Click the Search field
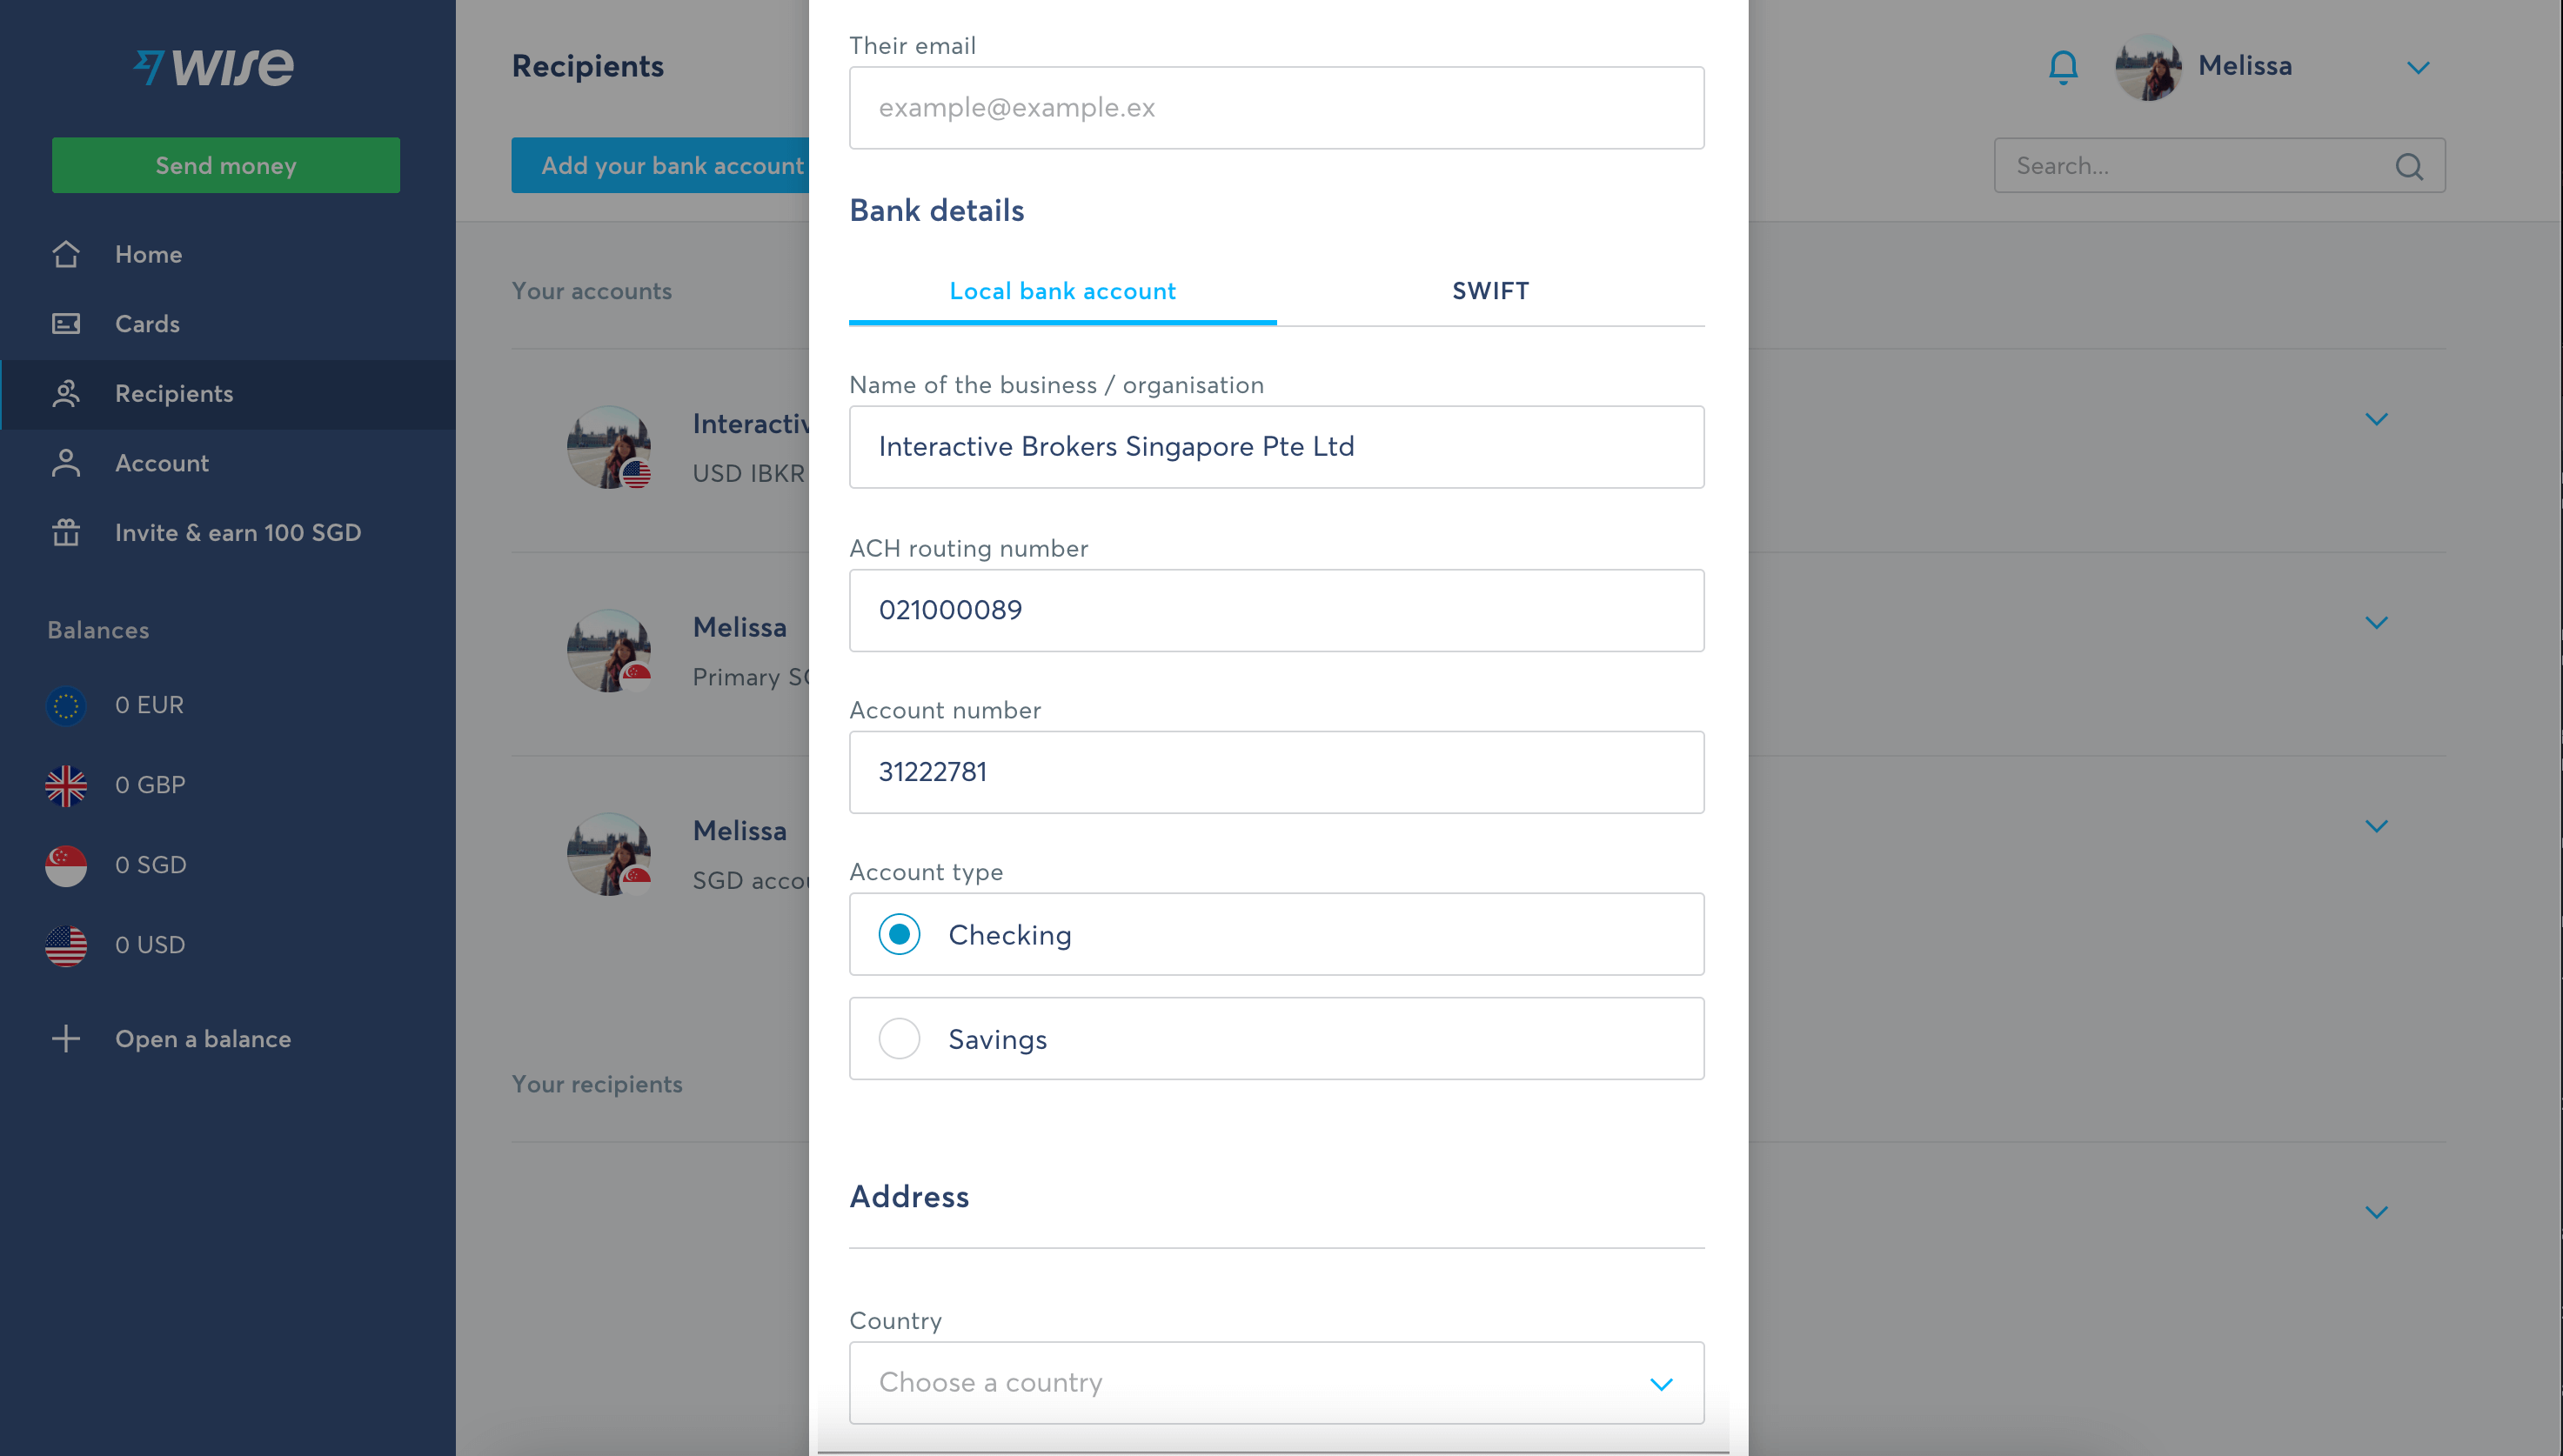This screenshot has height=1456, width=2563. click(x=2220, y=165)
